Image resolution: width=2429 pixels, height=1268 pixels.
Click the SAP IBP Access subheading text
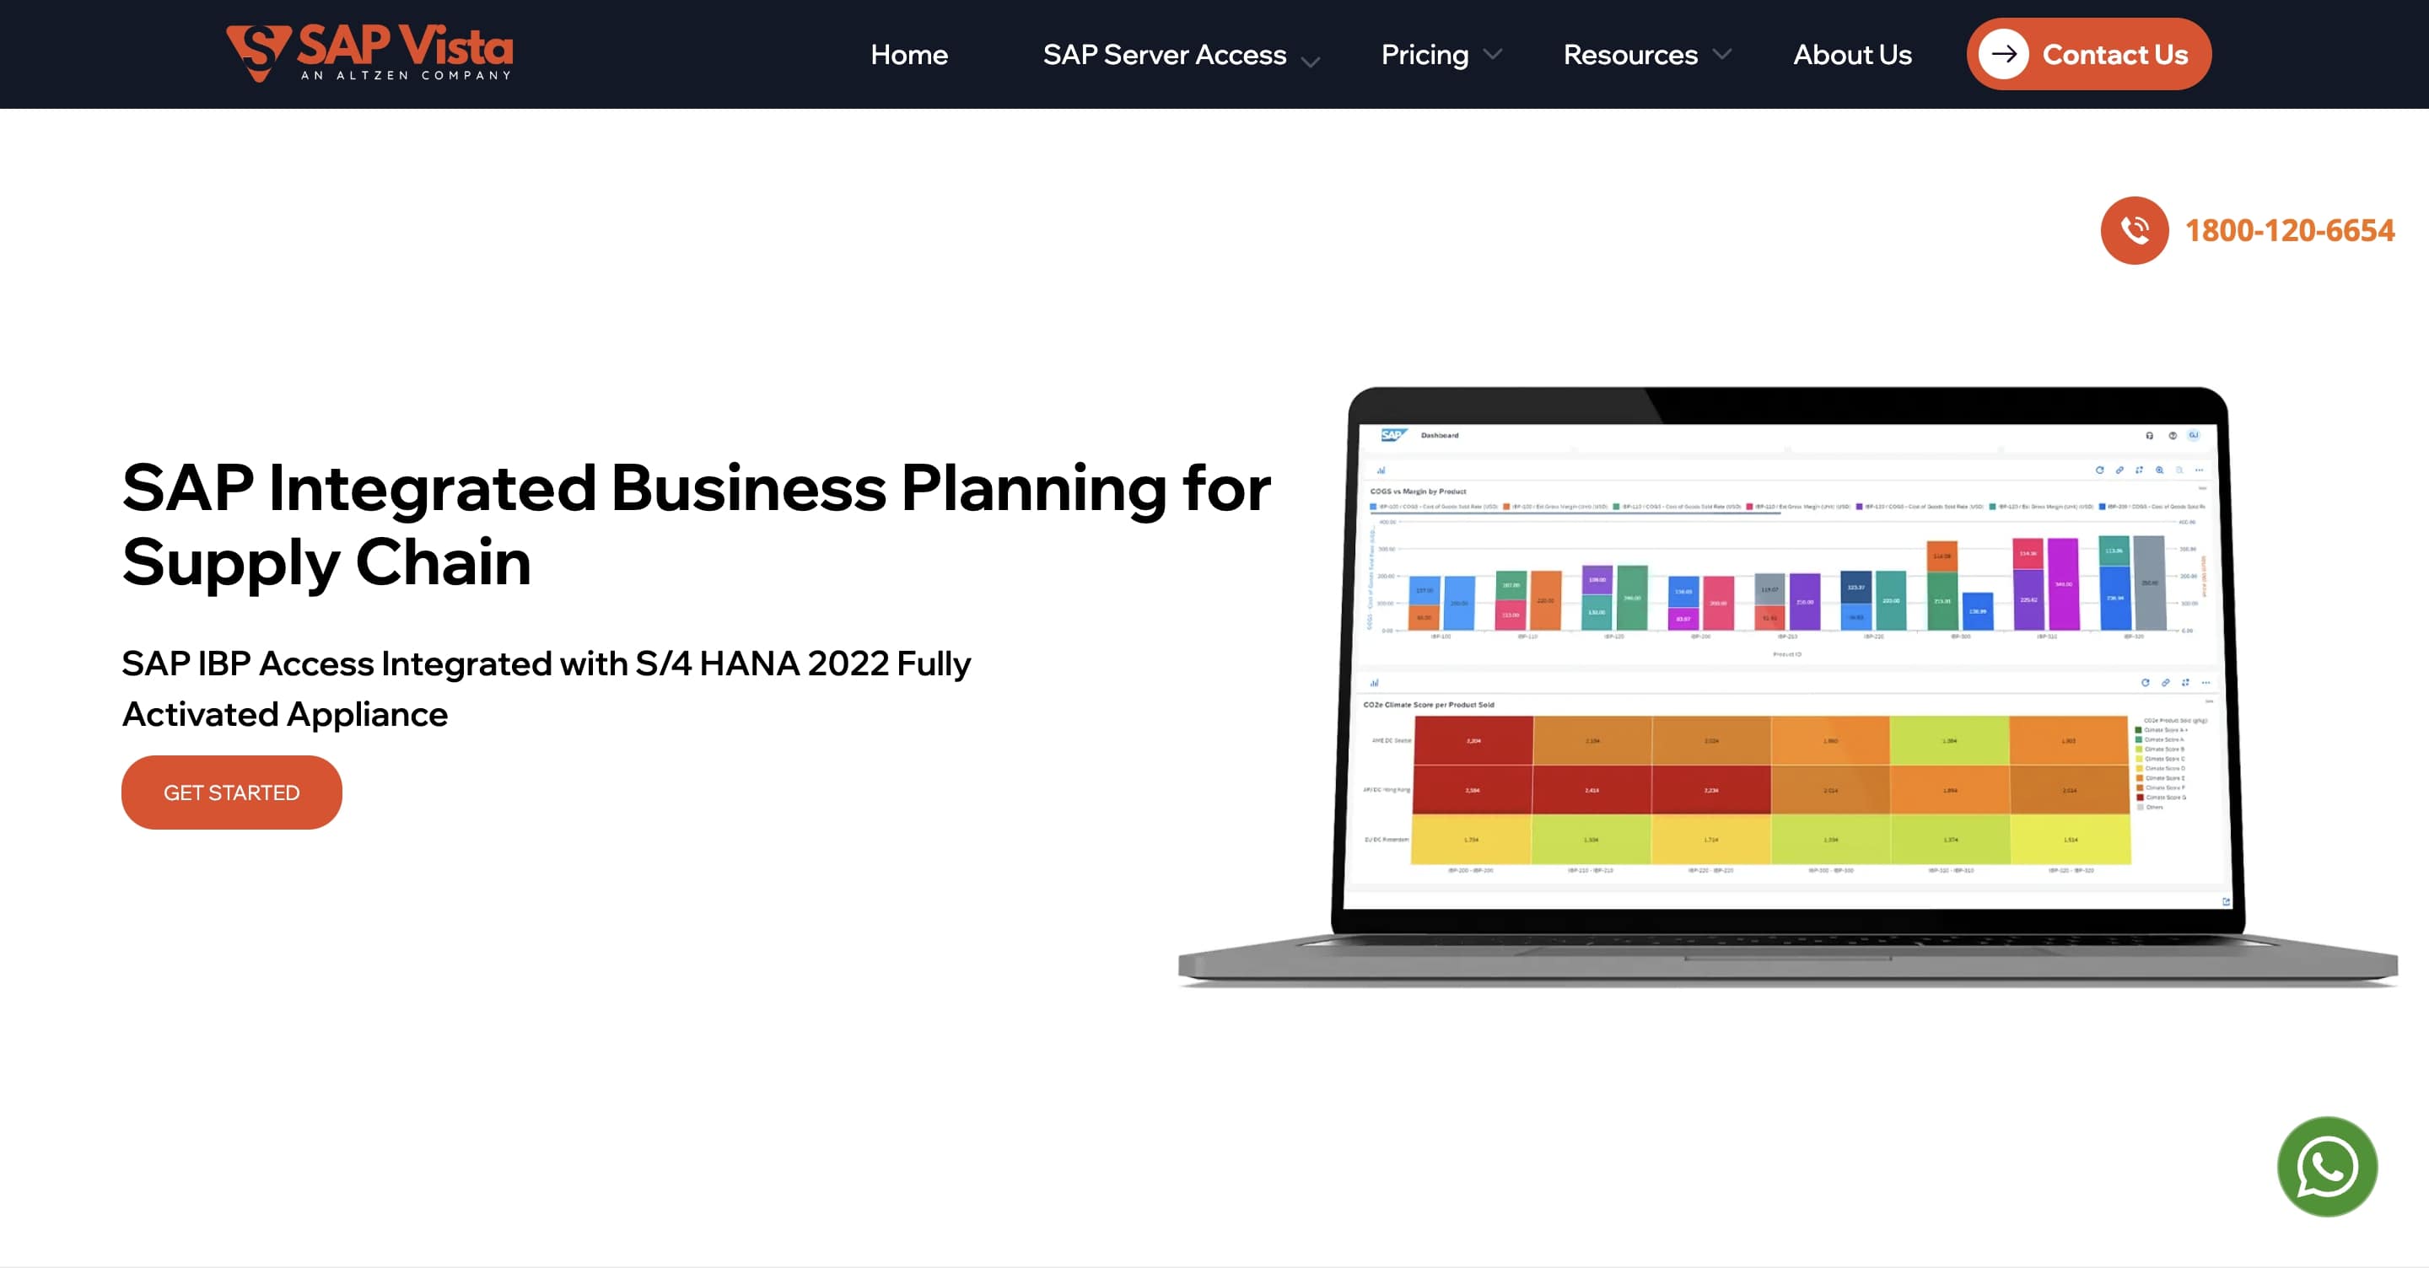tap(545, 688)
